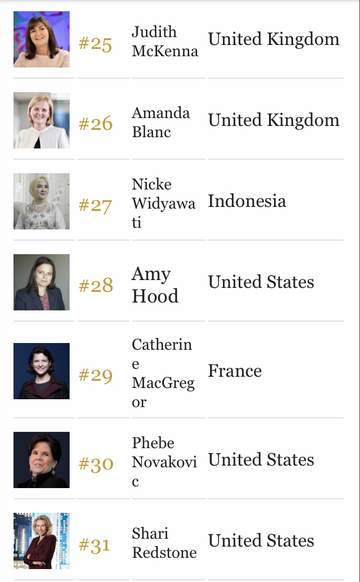Click United Kingdom next to Amanda Blanc

click(274, 120)
